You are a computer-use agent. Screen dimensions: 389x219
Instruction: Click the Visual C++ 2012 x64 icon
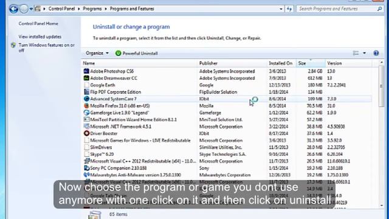86,161
